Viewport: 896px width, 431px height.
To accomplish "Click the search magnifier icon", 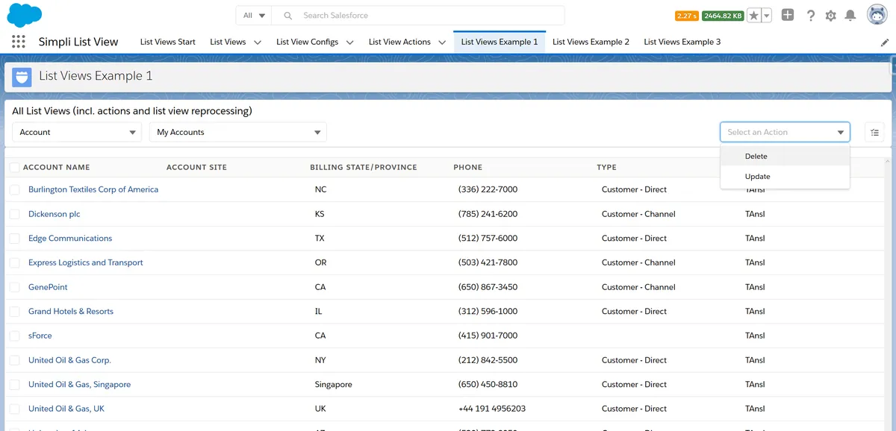I will (x=288, y=16).
